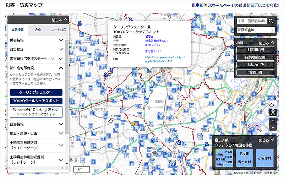Click the cloud weather icon on the map's right edge
The height and width of the screenshot is (180, 284).
272,105
